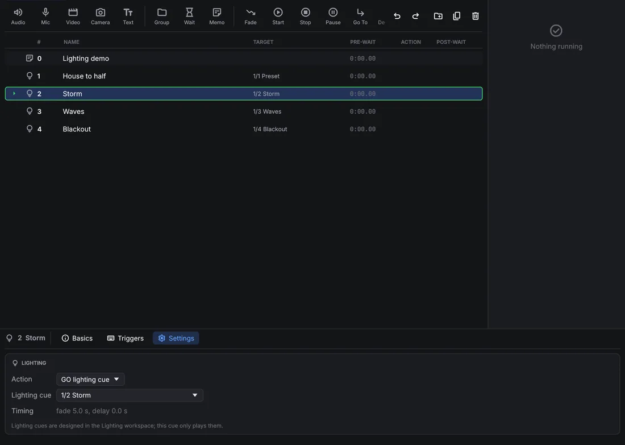
Task: Click target 1/2 Storm in cue list
Action: coord(266,94)
